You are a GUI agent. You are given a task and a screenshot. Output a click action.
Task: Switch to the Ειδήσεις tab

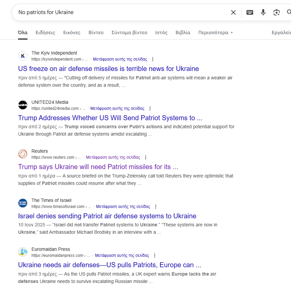coord(45,32)
